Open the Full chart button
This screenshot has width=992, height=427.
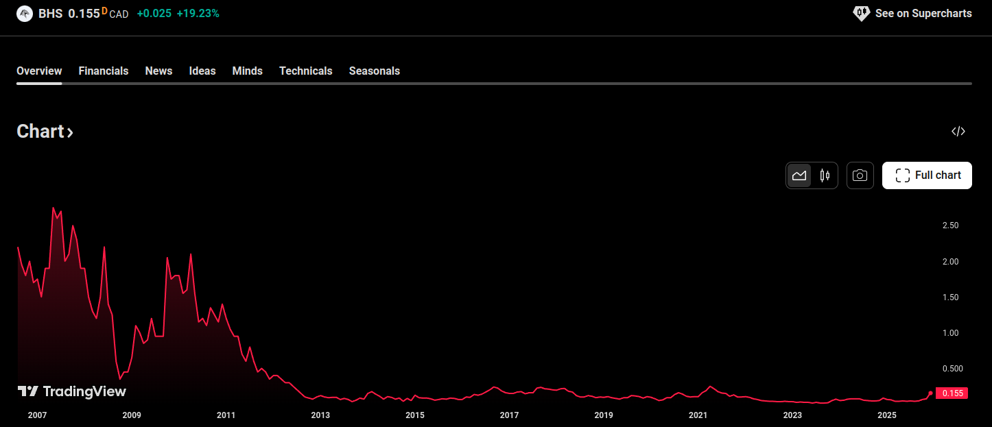coord(927,175)
